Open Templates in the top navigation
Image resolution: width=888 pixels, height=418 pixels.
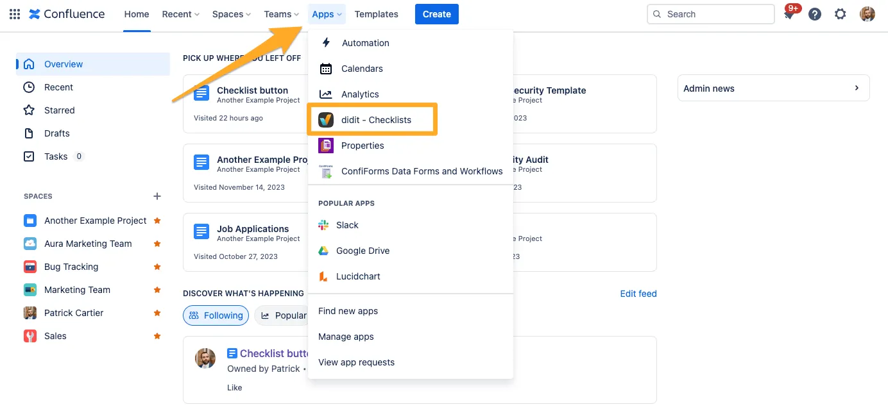(376, 14)
